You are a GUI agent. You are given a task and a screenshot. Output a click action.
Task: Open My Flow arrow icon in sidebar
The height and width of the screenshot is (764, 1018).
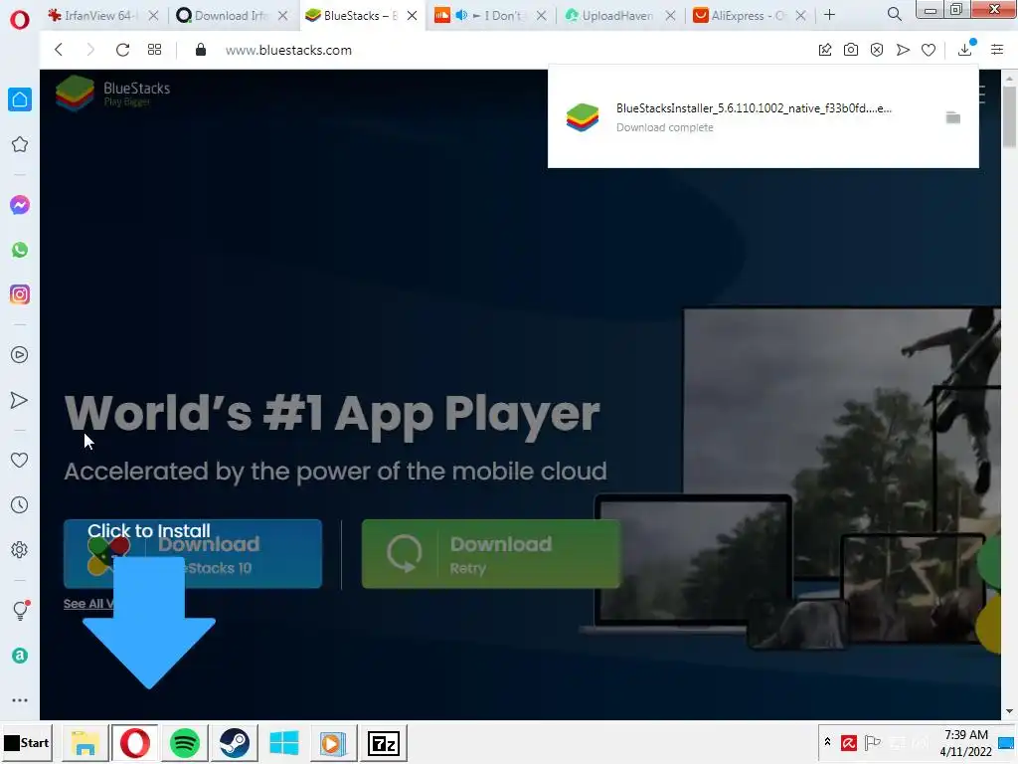[x=20, y=400]
